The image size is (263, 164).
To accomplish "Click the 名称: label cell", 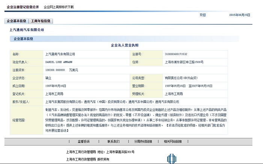I will point(27,54).
